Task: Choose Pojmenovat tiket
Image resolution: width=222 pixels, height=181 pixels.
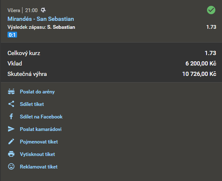Action: [39, 142]
